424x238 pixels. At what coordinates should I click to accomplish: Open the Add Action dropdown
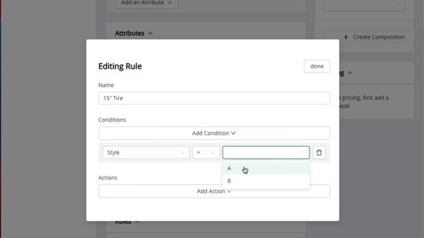pos(214,191)
